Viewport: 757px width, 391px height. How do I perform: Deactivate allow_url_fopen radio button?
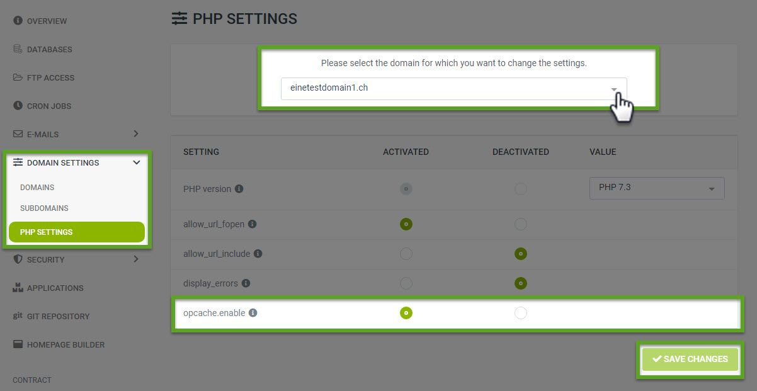[x=520, y=224]
